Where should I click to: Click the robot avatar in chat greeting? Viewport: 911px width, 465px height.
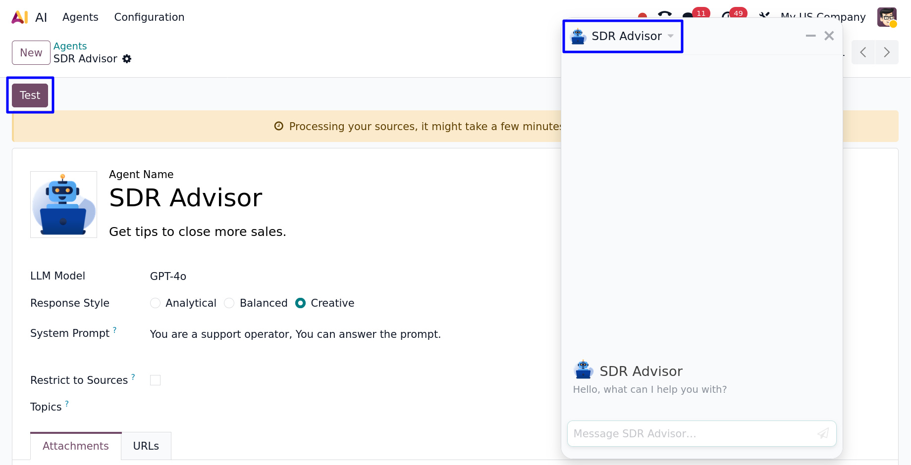click(583, 370)
